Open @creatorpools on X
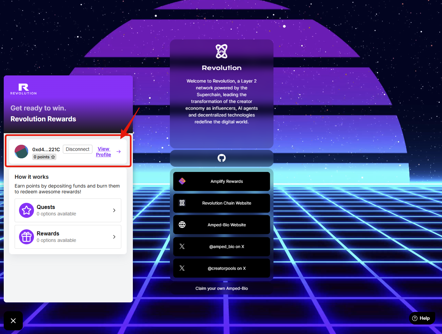The image size is (442, 334). coord(222,268)
